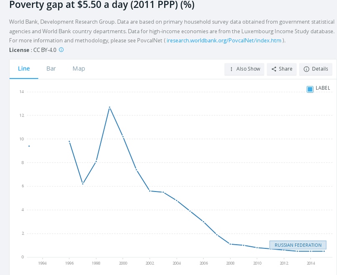Switch to the Line chart tab

24,68
